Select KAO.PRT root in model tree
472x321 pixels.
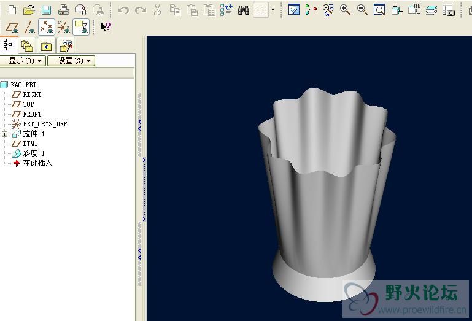[18, 85]
